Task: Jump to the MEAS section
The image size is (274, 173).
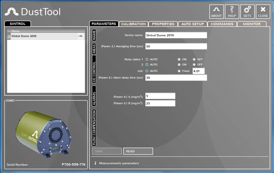Action: click(x=94, y=49)
